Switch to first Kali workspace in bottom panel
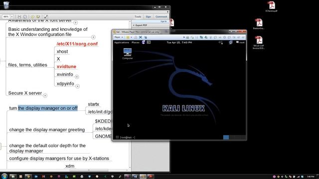319x179 pixels. coord(226,137)
